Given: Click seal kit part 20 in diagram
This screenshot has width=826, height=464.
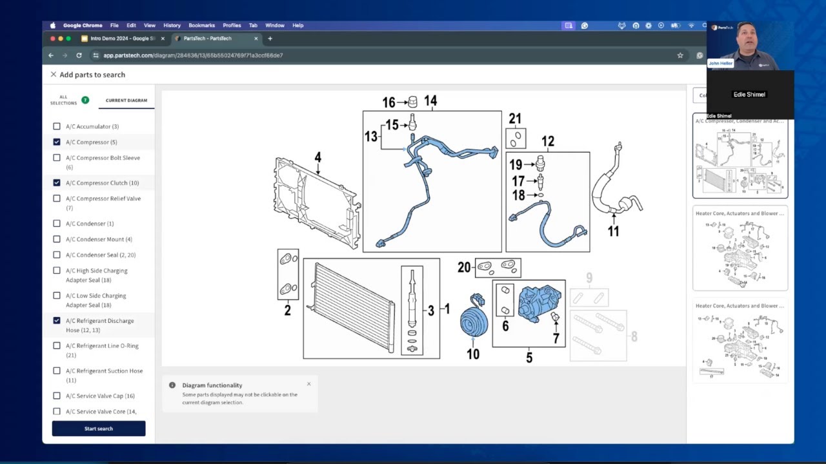Looking at the screenshot, I should [498, 267].
